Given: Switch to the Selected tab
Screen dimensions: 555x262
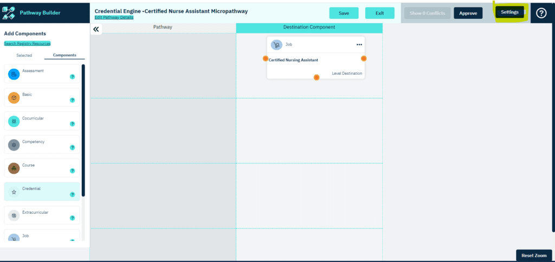Looking at the screenshot, I should click(24, 56).
